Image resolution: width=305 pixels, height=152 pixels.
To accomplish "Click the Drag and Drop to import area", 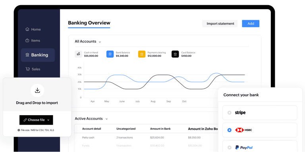I will tap(37, 95).
